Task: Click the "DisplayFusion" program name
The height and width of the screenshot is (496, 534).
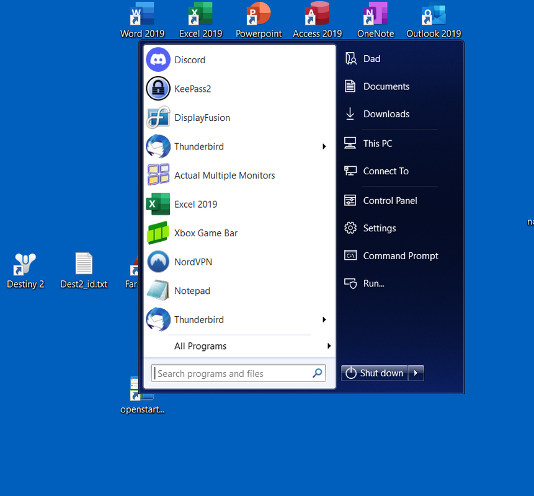Action: [202, 118]
